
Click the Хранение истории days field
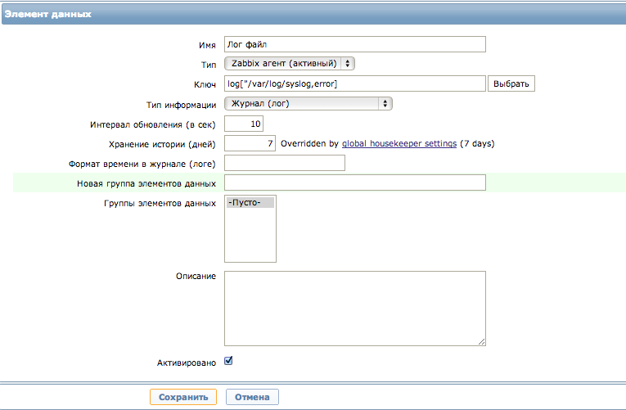pyautogui.click(x=250, y=143)
